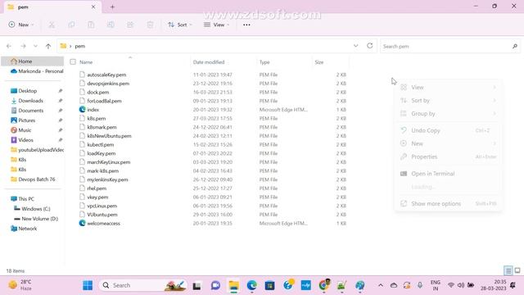Show hidden system tray icons
This screenshot has width=524, height=295.
tap(380, 285)
